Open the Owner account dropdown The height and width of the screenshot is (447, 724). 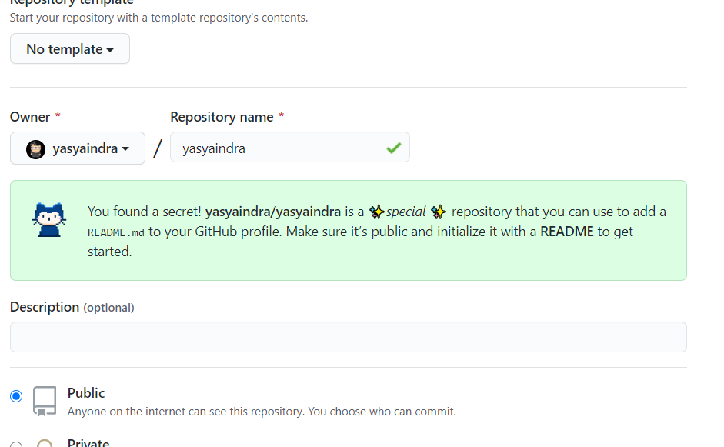pos(77,148)
